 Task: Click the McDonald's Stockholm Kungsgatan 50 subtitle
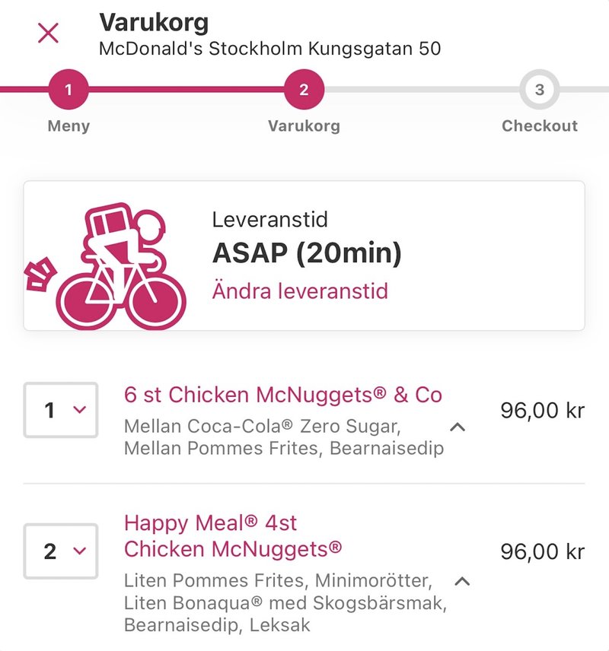(269, 49)
